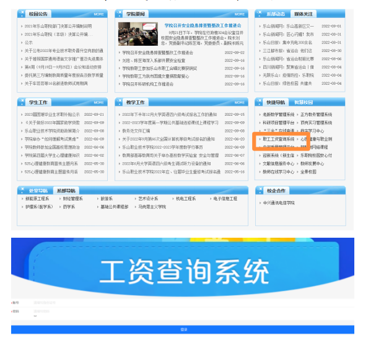Switch to the 媒体关注 tab

304,14
